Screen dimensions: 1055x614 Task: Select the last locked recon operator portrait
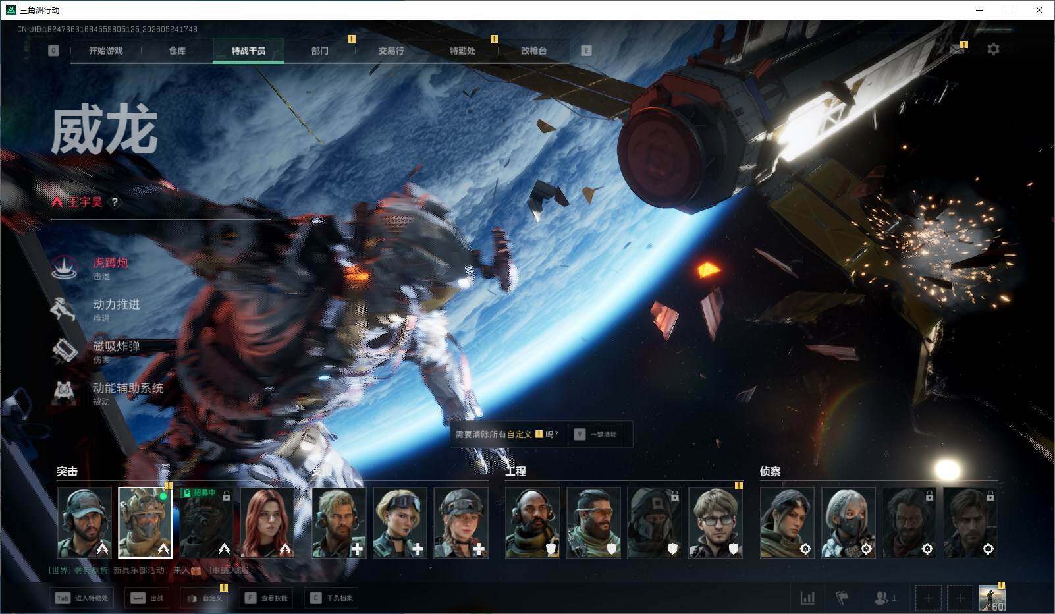point(970,522)
